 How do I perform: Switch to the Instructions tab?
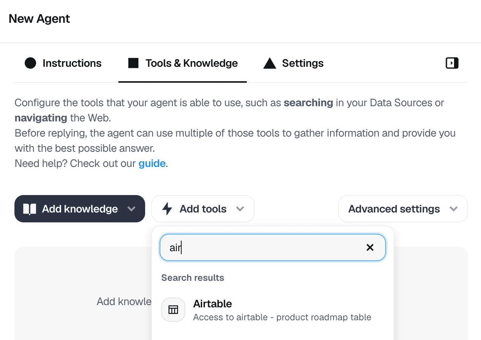click(72, 63)
